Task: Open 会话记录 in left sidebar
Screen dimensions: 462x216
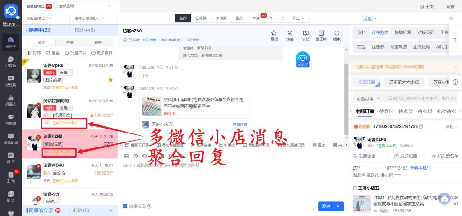Action: tap(10, 138)
